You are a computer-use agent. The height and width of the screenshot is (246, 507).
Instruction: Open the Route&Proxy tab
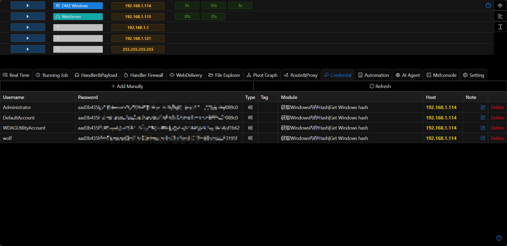(x=301, y=75)
